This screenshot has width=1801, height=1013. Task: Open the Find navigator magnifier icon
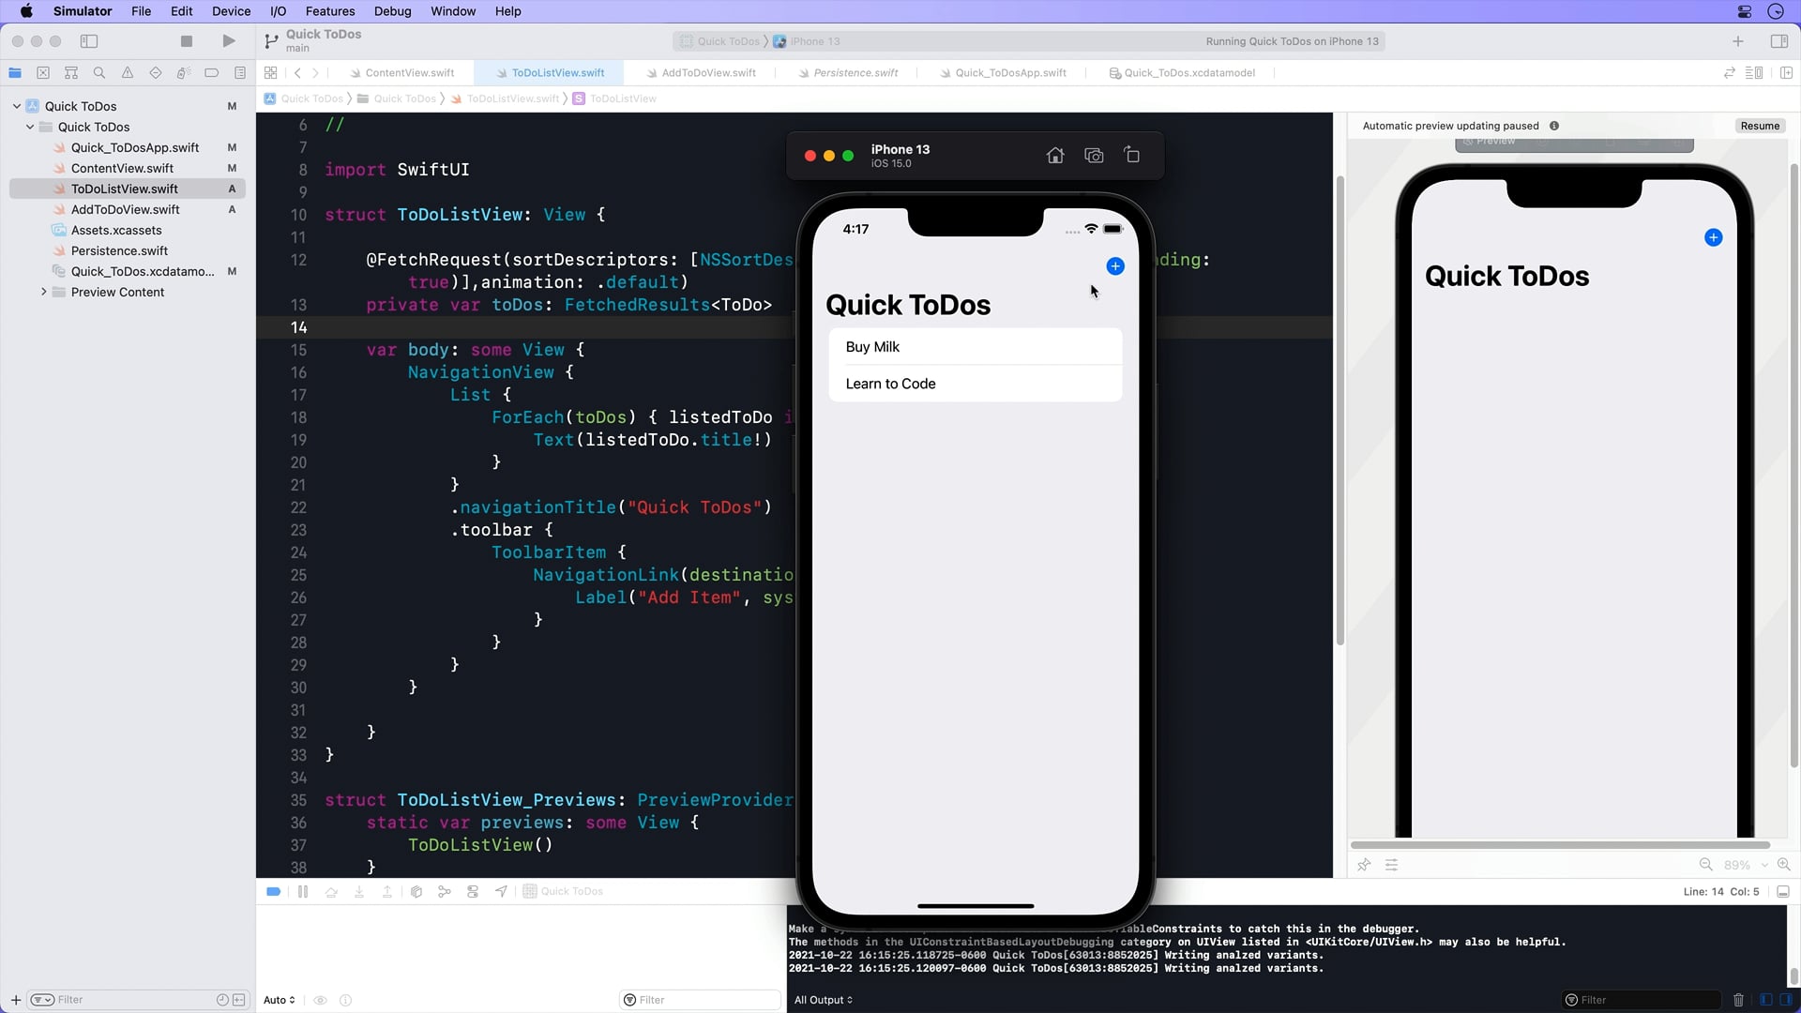click(99, 73)
